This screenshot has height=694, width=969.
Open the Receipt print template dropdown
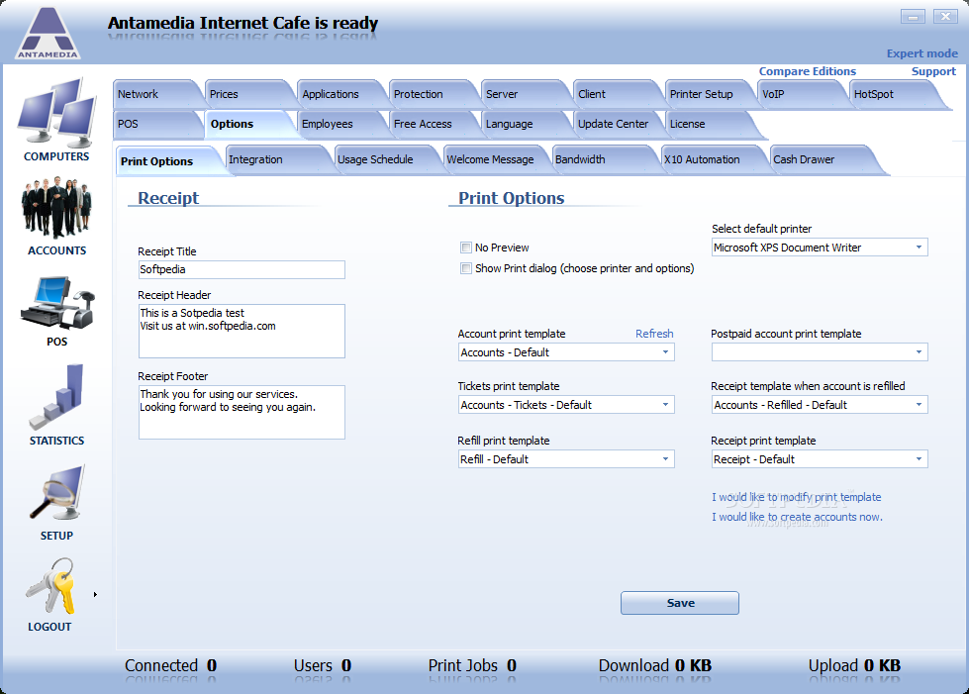click(x=820, y=459)
